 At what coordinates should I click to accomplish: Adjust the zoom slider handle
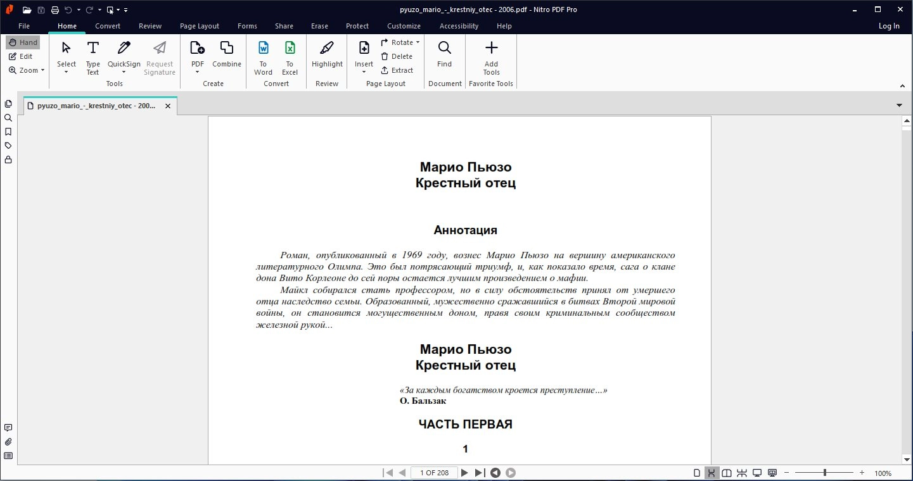(824, 473)
